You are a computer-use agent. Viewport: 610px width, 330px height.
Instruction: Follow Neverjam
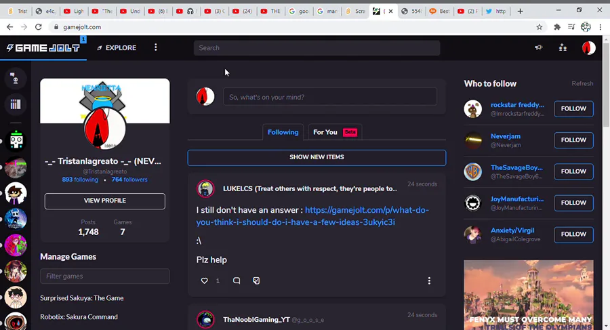point(573,140)
